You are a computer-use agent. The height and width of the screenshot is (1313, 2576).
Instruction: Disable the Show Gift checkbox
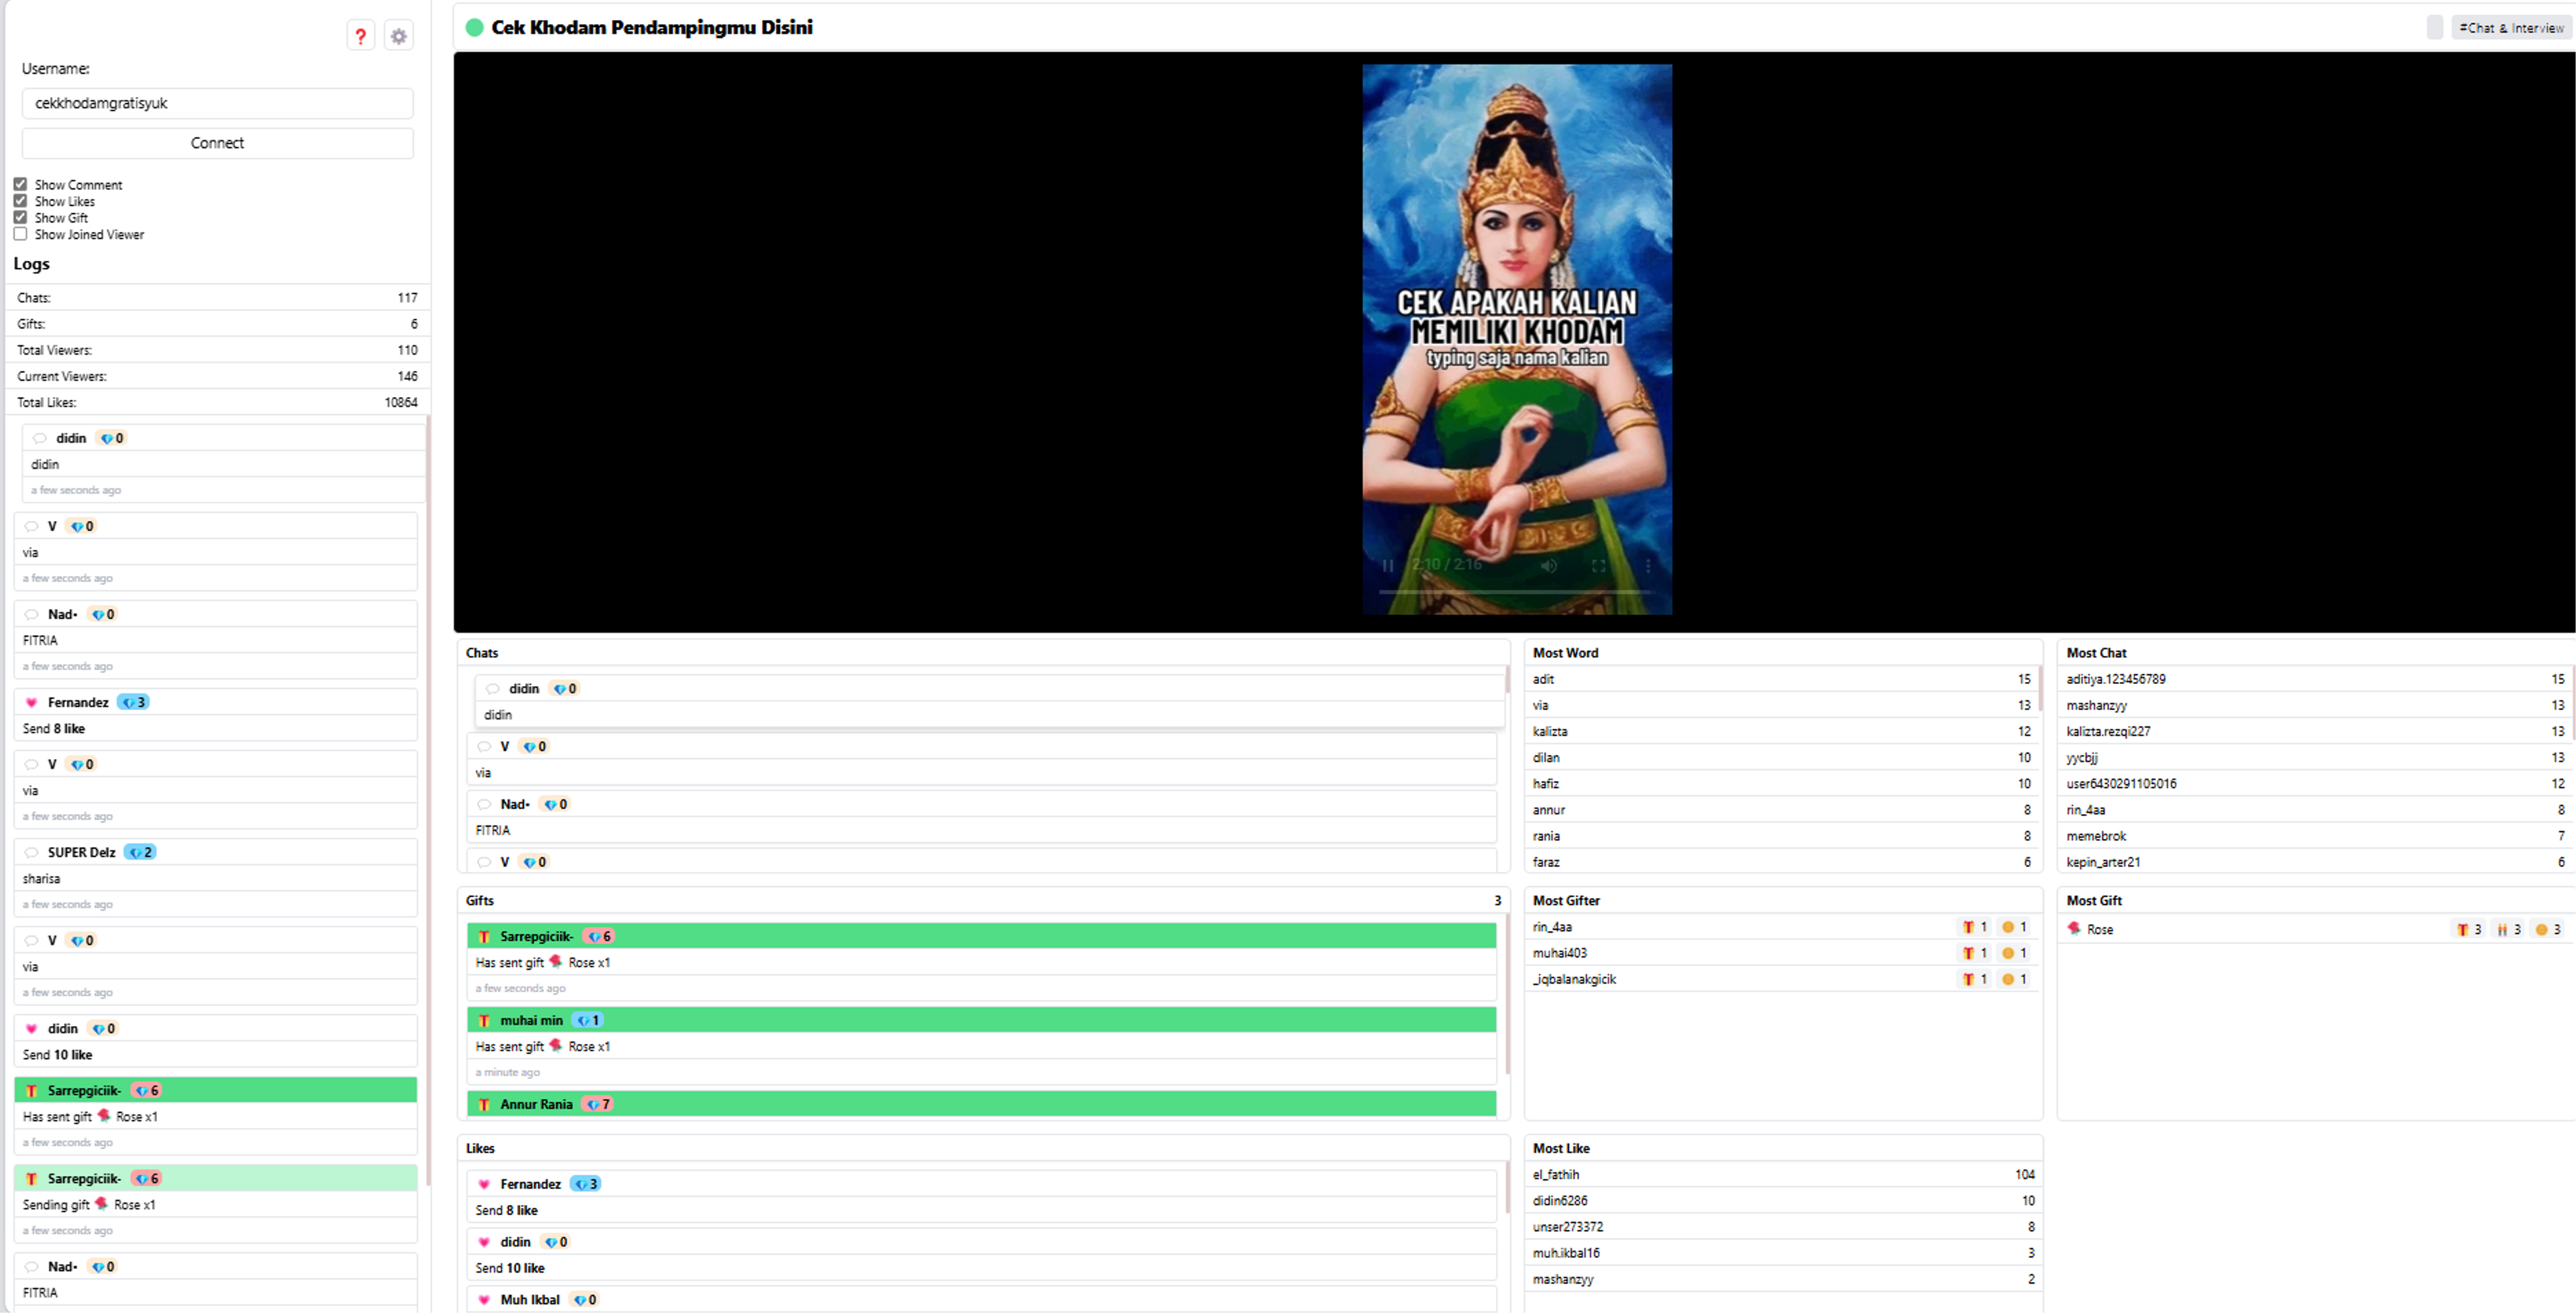coord(20,217)
